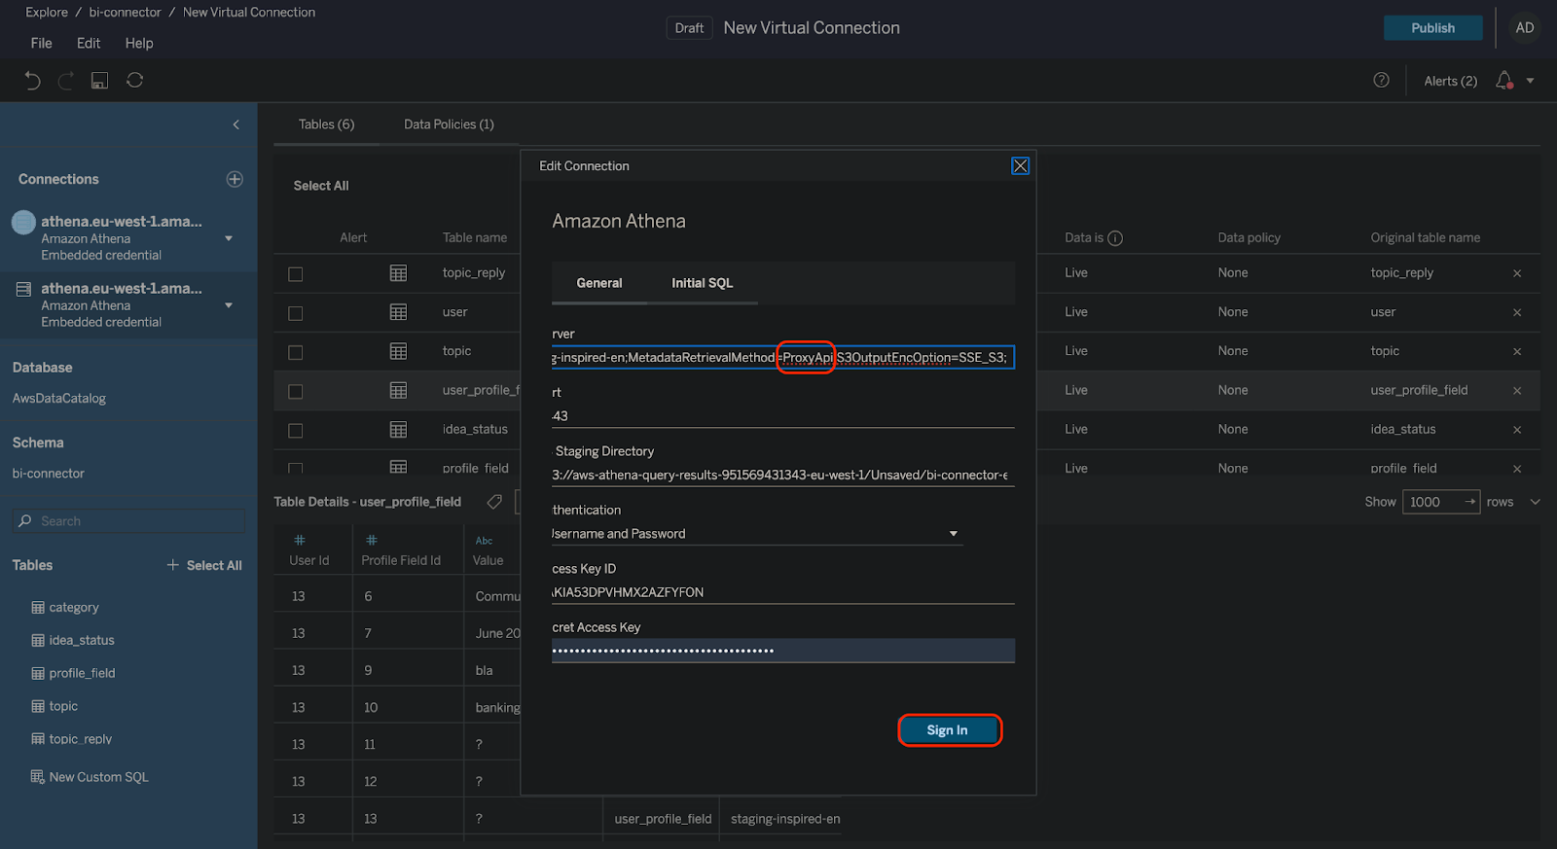Screen dimensions: 1557x849
Task: Open second athena connection dropdown arrow
Action: [x=229, y=305]
